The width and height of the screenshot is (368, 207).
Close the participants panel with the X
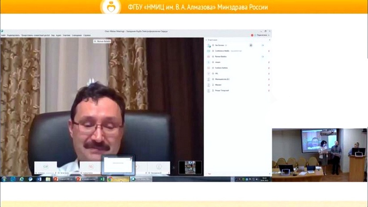click(x=269, y=40)
